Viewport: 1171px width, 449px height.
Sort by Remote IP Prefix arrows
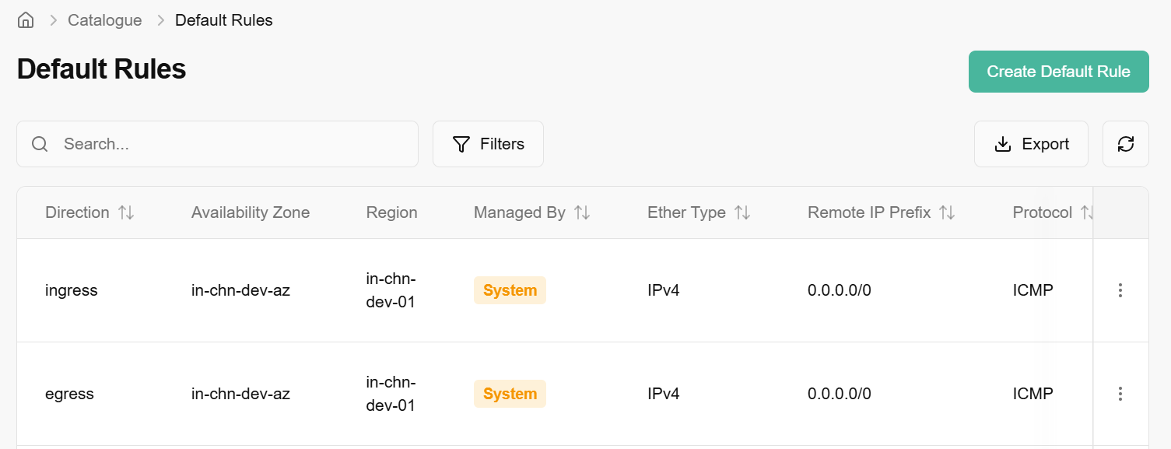(x=947, y=212)
